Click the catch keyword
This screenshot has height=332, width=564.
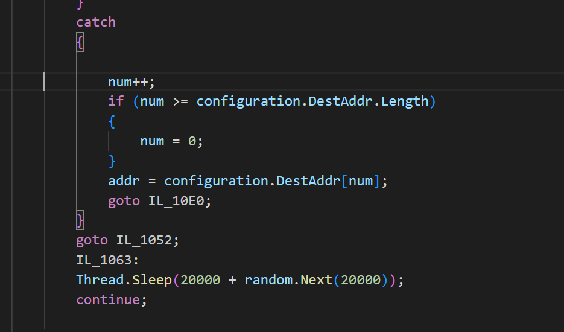95,22
